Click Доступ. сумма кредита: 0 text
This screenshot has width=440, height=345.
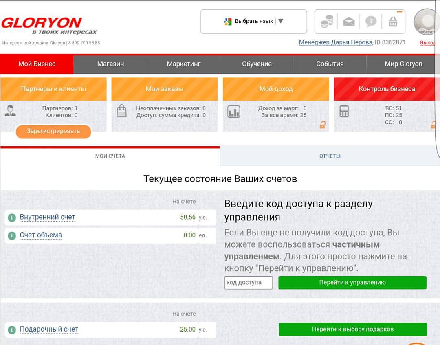click(x=171, y=115)
